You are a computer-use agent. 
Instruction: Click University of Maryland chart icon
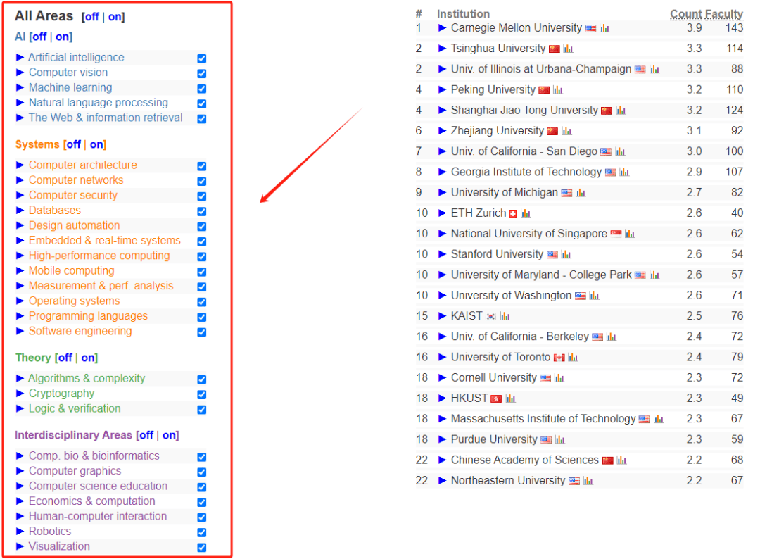point(654,275)
